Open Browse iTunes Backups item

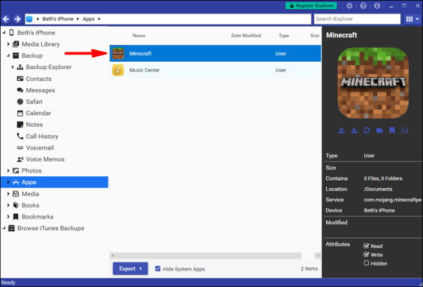(51, 228)
